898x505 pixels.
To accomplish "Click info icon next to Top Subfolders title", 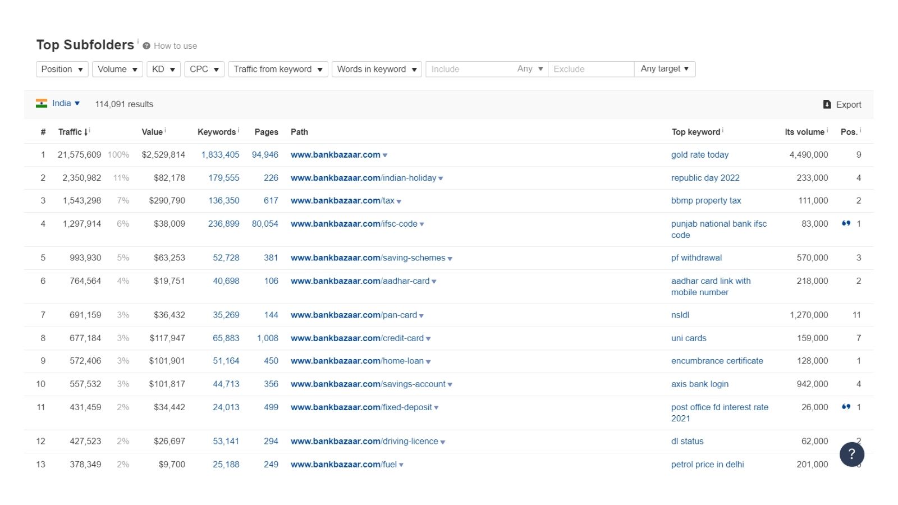I will [x=138, y=41].
